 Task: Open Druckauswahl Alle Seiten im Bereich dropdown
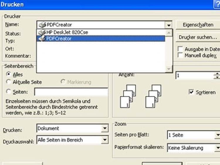coord(105,140)
